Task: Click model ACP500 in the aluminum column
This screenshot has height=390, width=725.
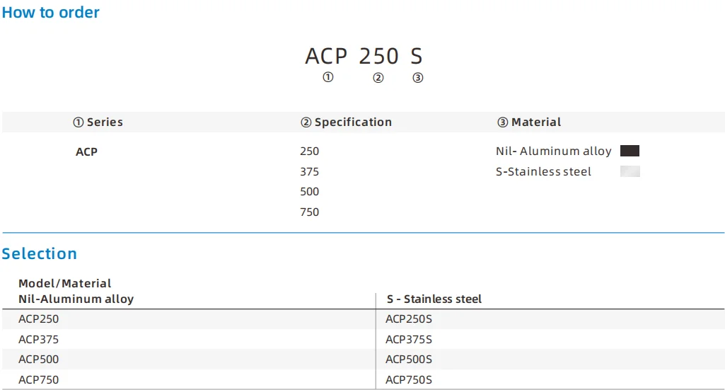Action: 39,359
